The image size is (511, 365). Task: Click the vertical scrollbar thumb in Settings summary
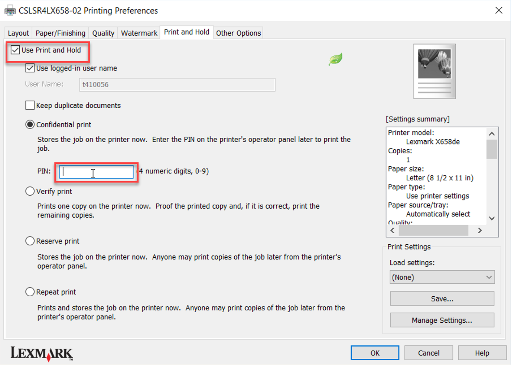492,149
